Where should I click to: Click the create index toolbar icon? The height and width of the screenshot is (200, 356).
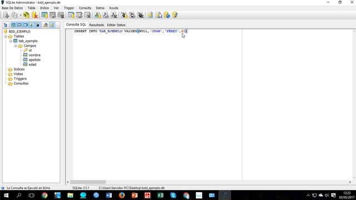click(x=71, y=15)
